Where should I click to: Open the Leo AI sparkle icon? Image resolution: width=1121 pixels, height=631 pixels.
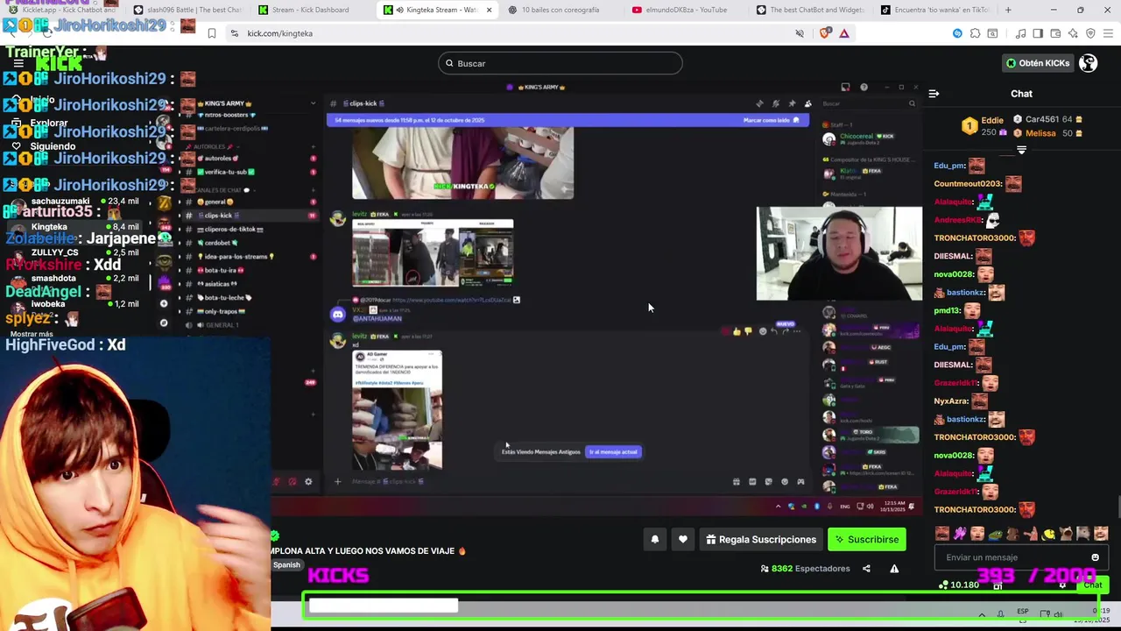1073,33
